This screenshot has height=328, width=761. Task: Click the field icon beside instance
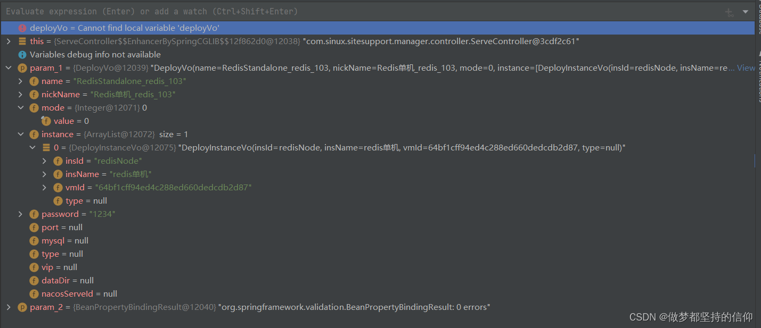pos(34,134)
